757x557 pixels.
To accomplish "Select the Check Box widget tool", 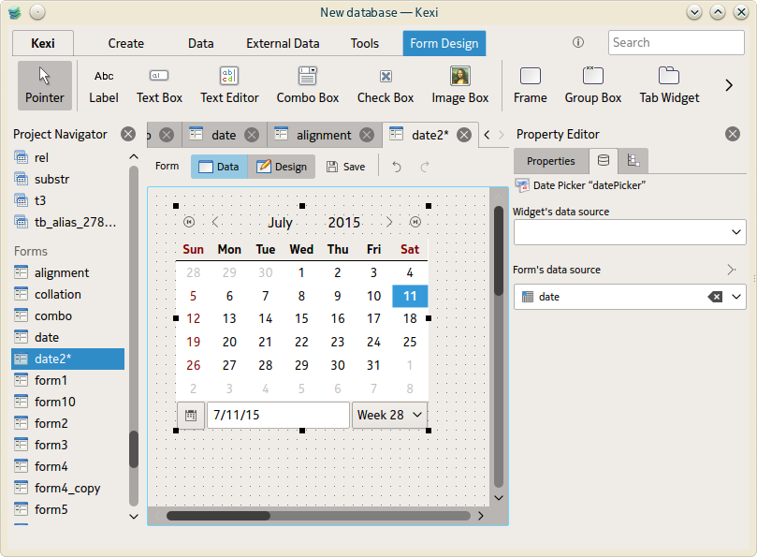I will click(x=385, y=85).
